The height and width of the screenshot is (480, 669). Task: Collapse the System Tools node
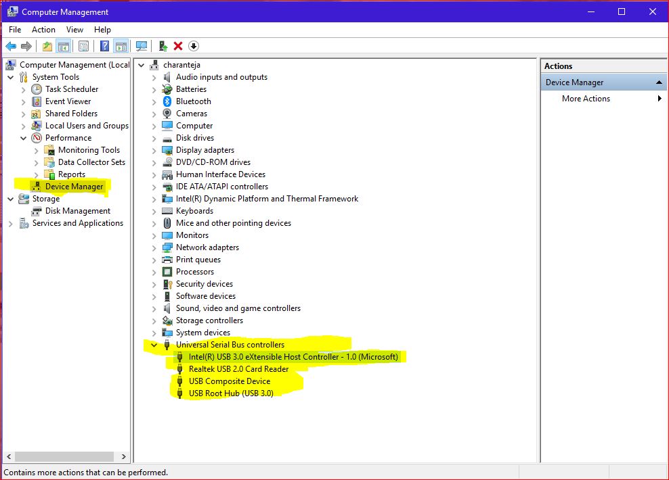[x=11, y=78]
